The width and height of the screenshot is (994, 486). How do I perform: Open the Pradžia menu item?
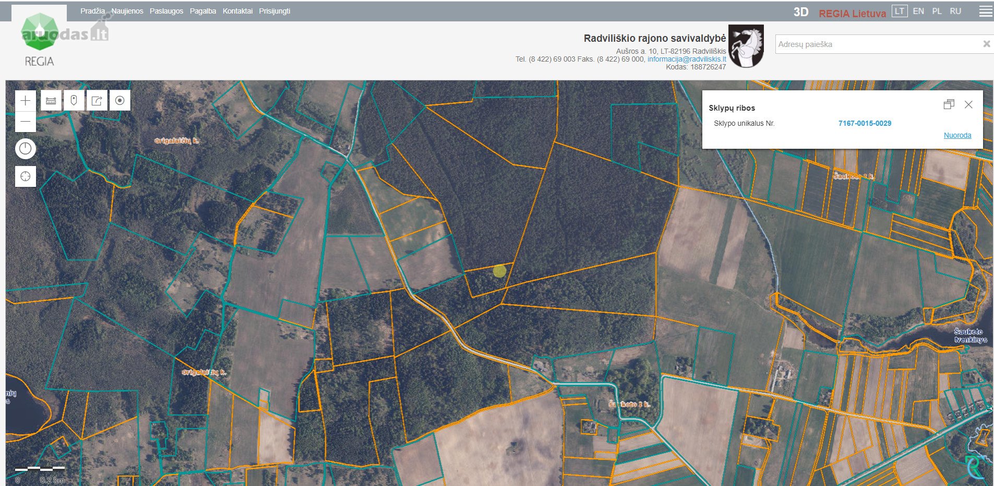click(x=92, y=11)
